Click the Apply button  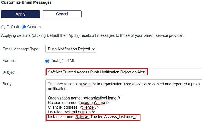pos(20,14)
